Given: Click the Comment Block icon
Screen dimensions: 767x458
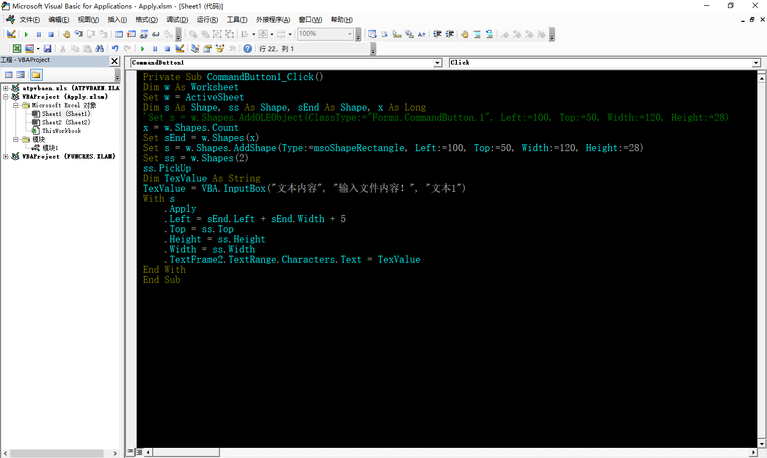Looking at the screenshot, I should (x=477, y=34).
